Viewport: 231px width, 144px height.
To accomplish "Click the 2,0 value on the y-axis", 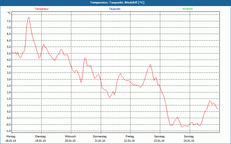I will tap(9, 92).
